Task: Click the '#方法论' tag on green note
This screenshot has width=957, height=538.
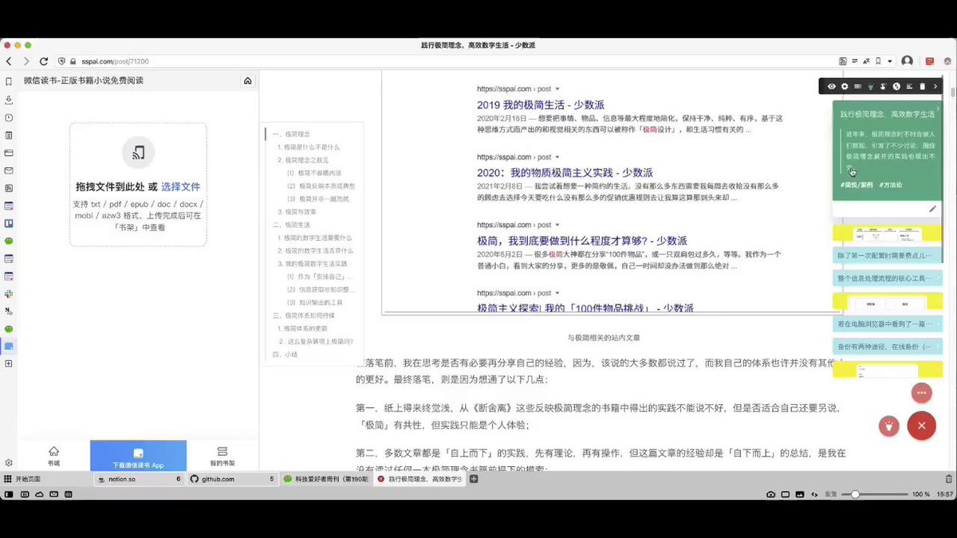Action: point(890,184)
